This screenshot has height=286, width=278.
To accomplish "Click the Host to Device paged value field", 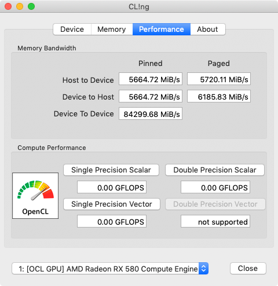I will click(219, 79).
